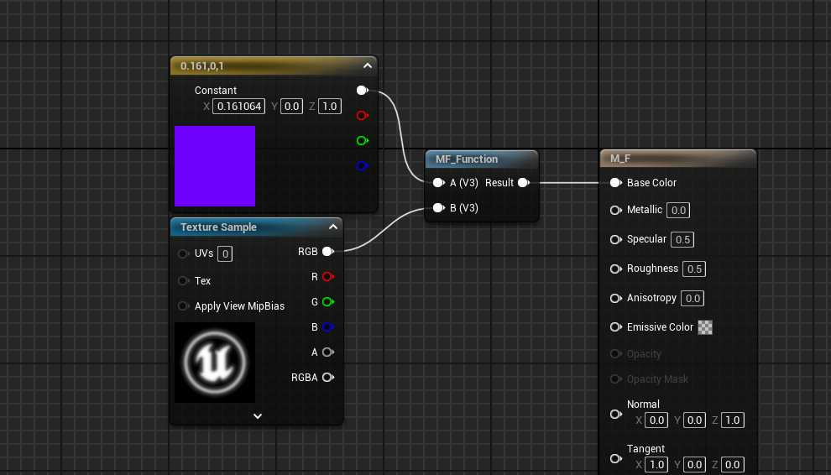Click the MF_Function A (V3) input pin
Viewport: 831px width, 475px height.
click(439, 182)
